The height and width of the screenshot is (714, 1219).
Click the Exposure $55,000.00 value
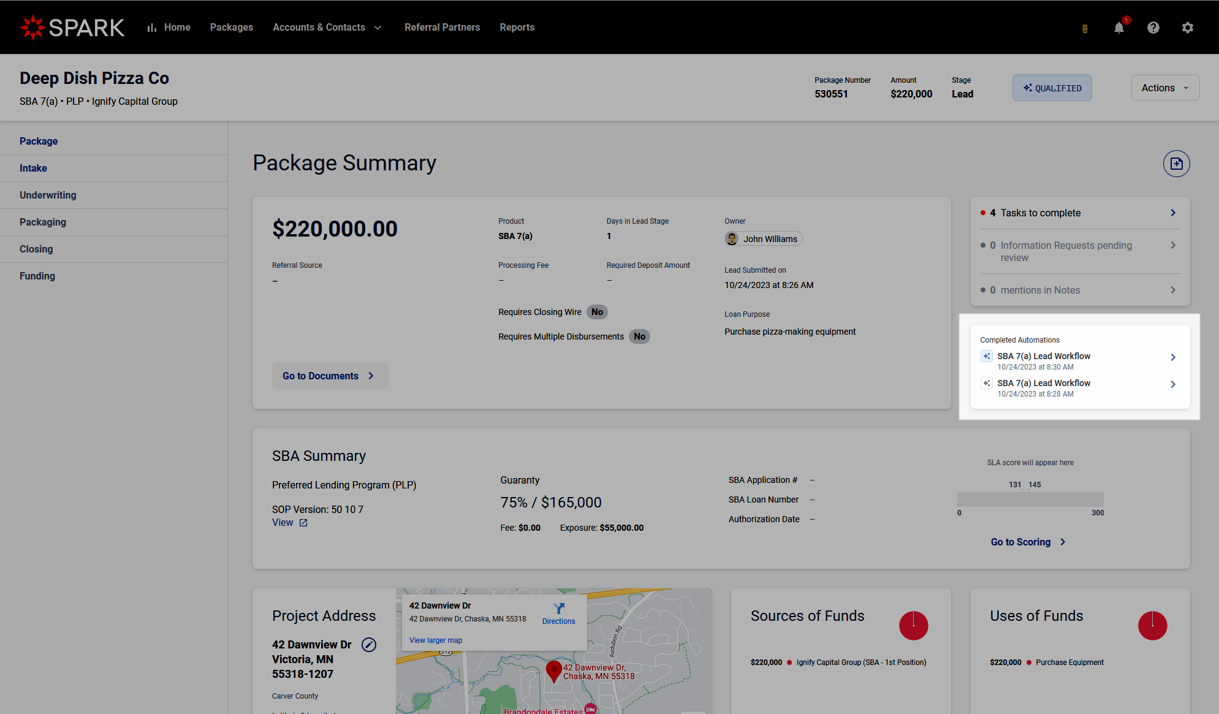tap(621, 528)
